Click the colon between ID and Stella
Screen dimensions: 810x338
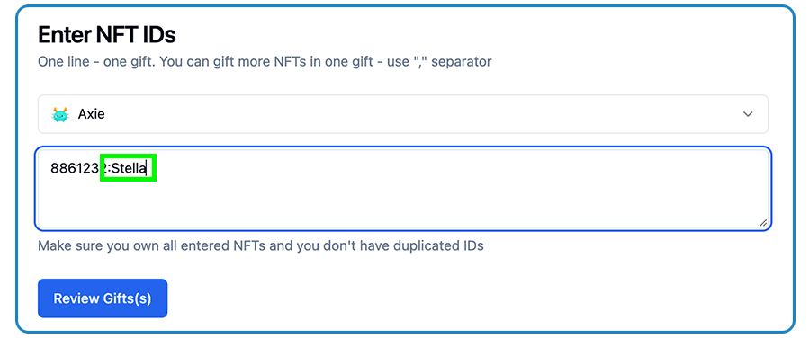click(x=107, y=168)
